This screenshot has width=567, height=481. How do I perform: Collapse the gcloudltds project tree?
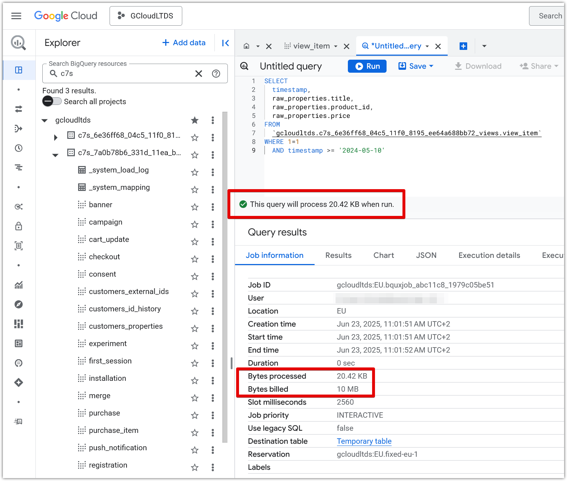point(44,120)
